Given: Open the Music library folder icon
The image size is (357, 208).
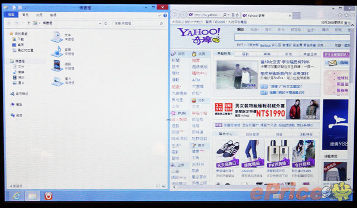Looking at the screenshot, I should point(57,52).
